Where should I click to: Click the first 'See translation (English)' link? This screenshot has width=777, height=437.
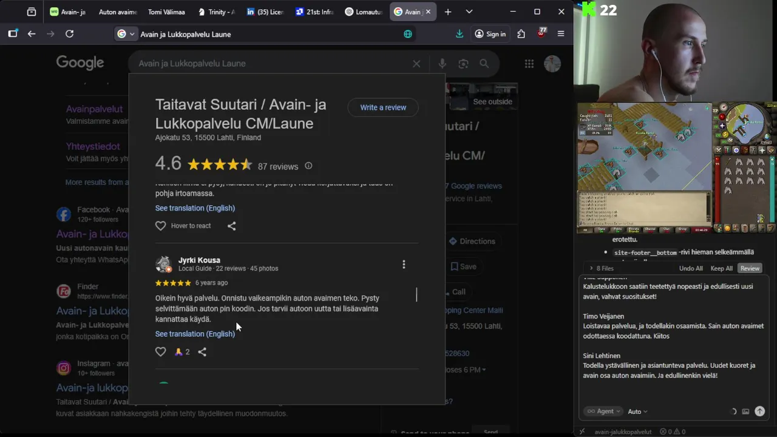click(195, 208)
